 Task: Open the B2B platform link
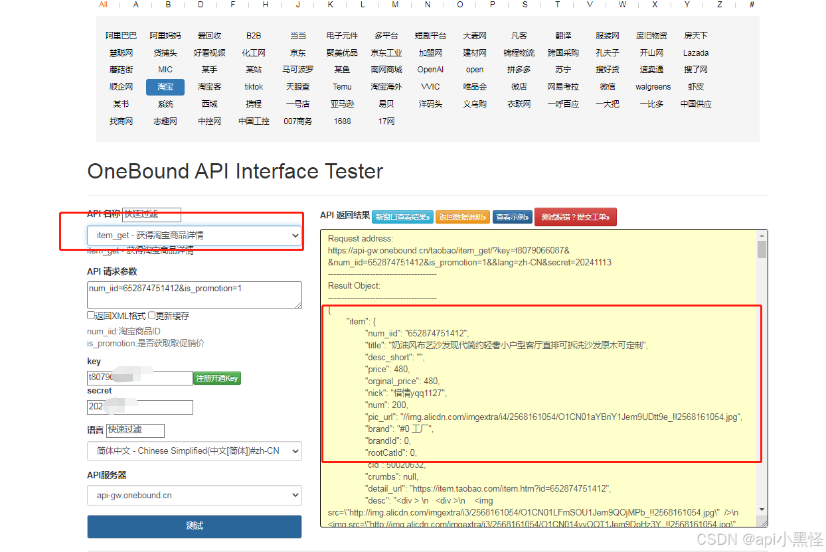254,36
